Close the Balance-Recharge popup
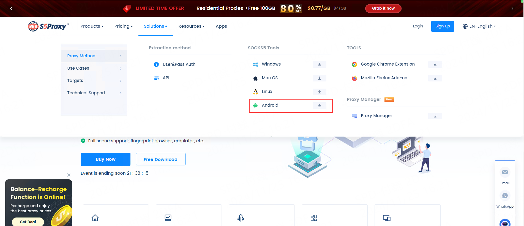The height and width of the screenshot is (226, 524). coord(69,175)
